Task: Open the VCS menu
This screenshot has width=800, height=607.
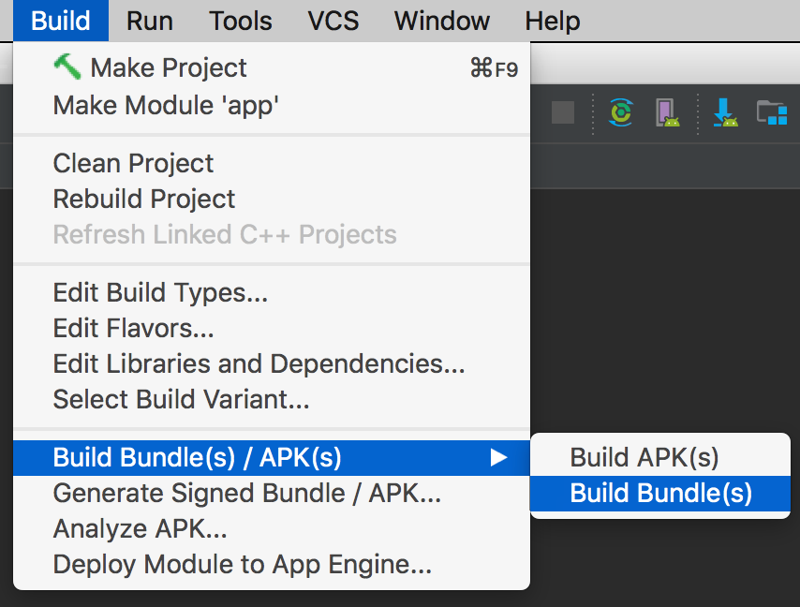Action: pos(333,21)
